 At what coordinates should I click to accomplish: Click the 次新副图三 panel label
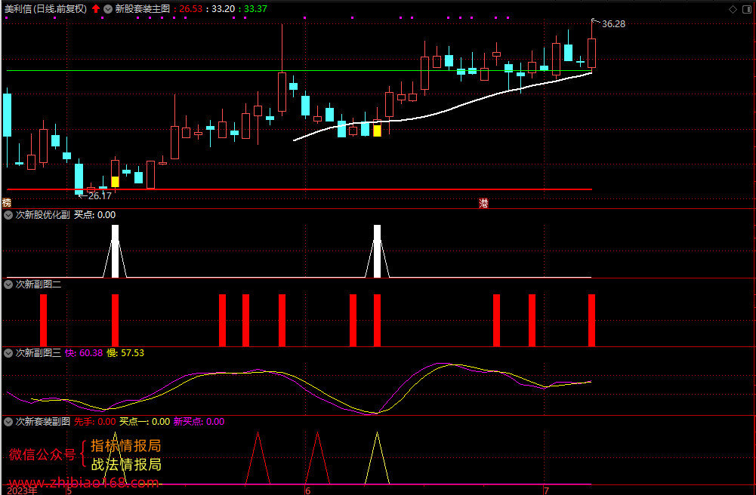point(38,353)
